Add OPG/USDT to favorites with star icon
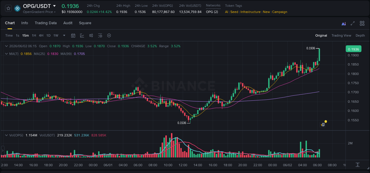The image size is (370, 173). click(x=9, y=9)
